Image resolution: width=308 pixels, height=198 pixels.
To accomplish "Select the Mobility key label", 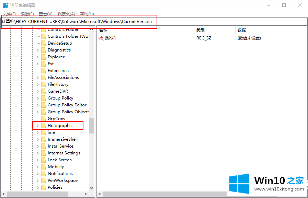I will click(x=56, y=167).
